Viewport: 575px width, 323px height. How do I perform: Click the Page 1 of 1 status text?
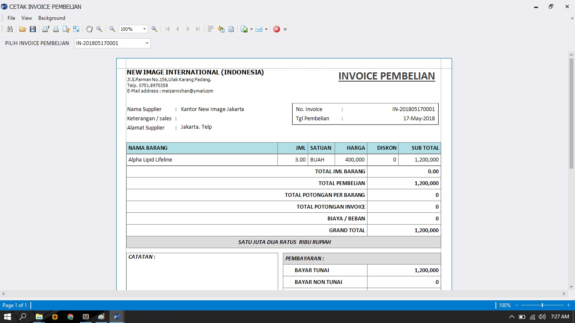coord(15,305)
